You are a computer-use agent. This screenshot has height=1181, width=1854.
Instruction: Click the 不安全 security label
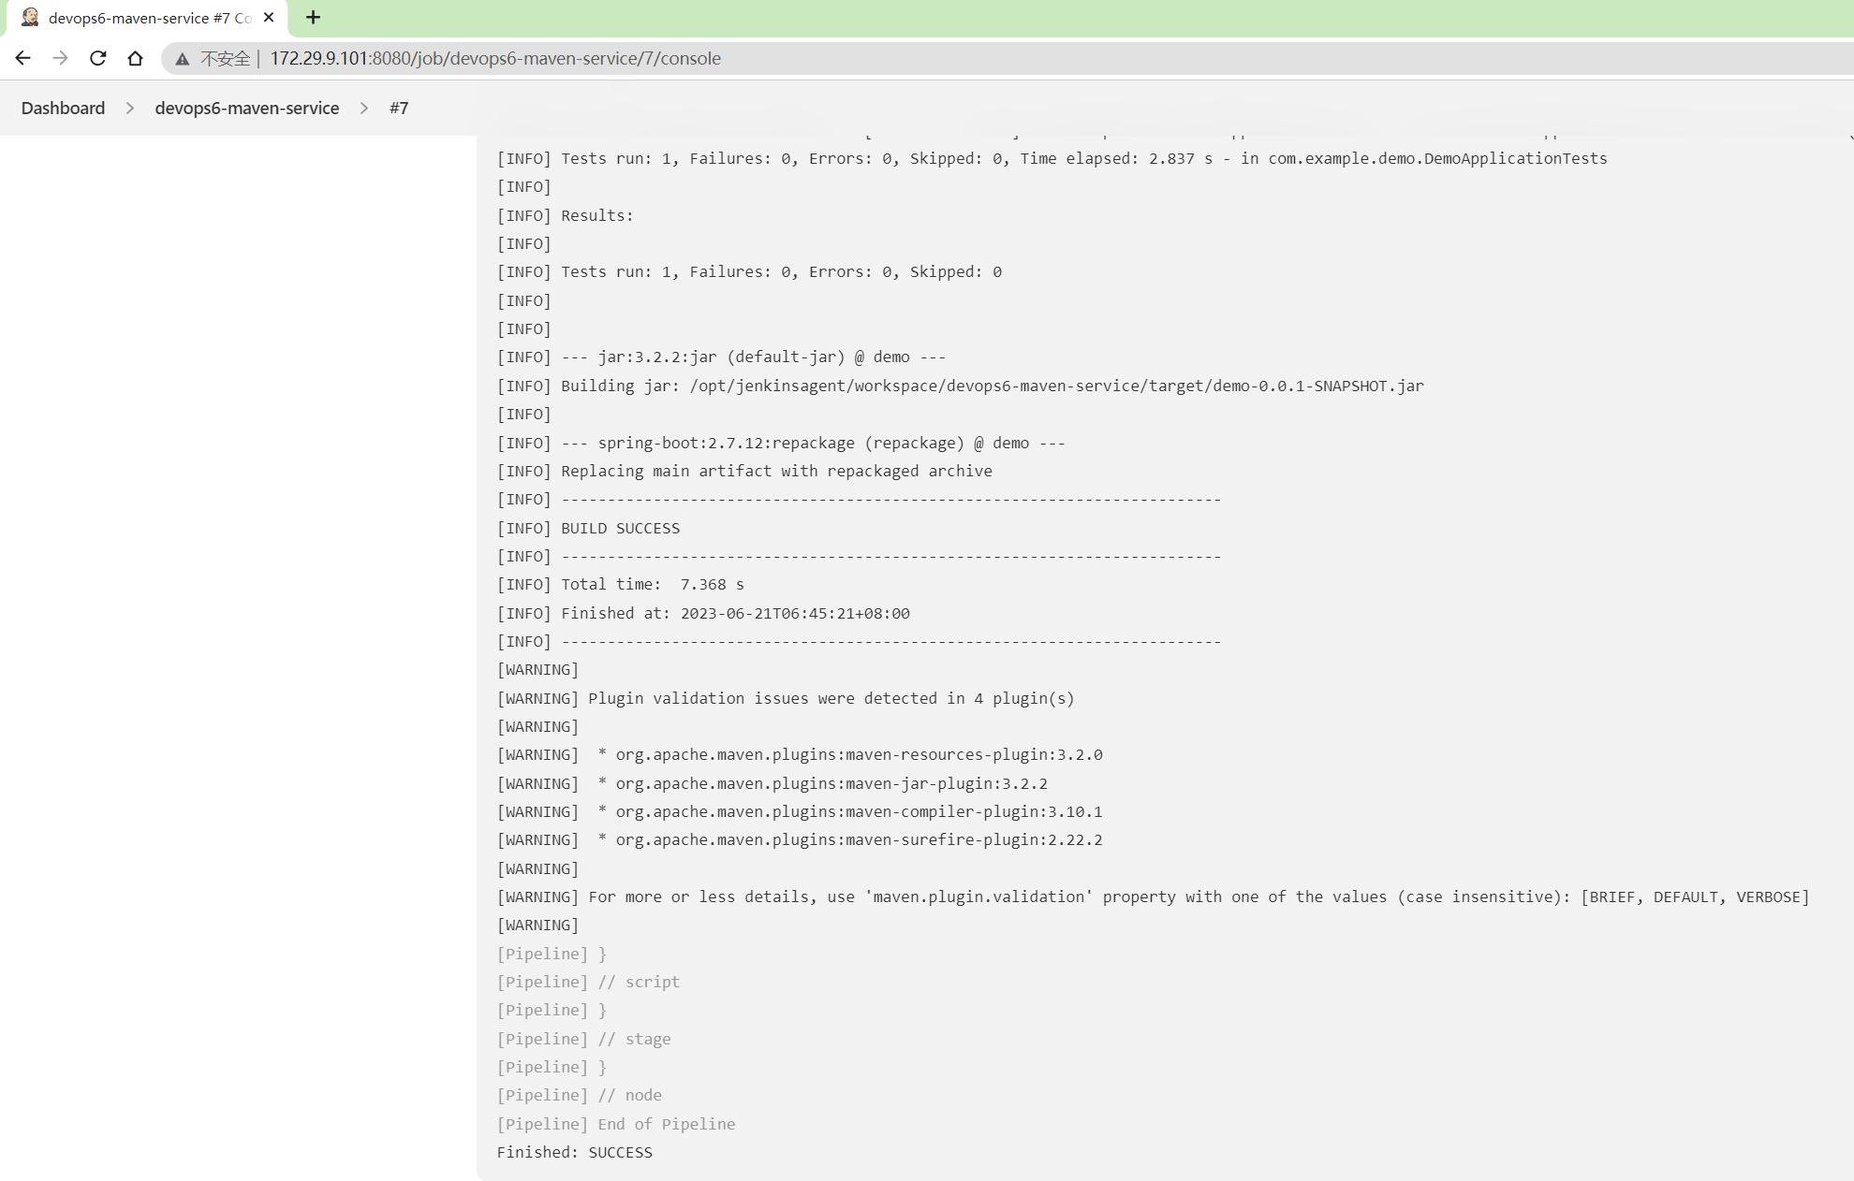tap(226, 59)
